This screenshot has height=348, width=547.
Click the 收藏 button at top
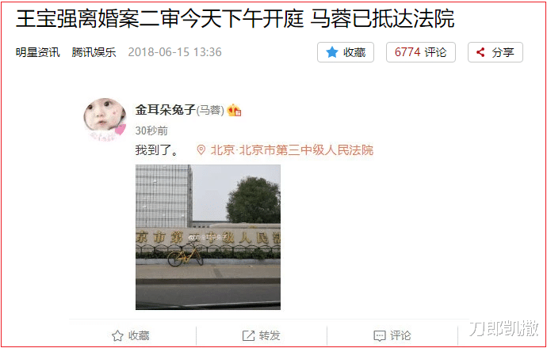pyautogui.click(x=346, y=52)
